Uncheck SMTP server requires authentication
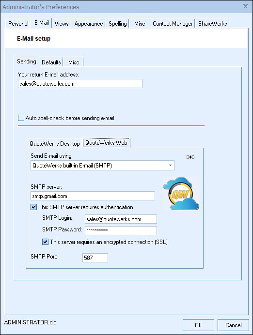The image size is (253, 335). pos(33,207)
